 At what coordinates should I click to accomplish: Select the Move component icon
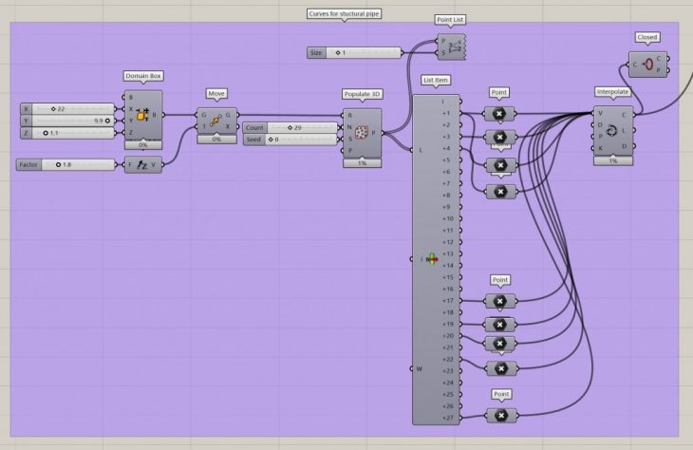216,121
